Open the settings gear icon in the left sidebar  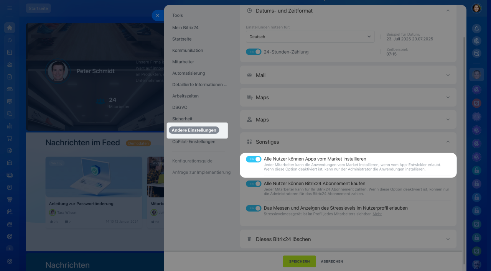[x=10, y=261]
